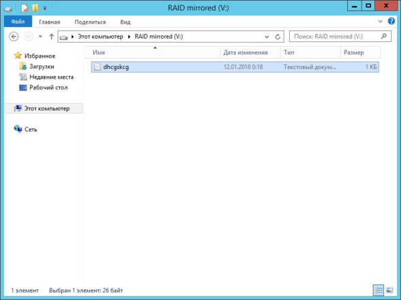Click the Forward navigation arrow
Screen dimensions: 401x300
[28, 37]
